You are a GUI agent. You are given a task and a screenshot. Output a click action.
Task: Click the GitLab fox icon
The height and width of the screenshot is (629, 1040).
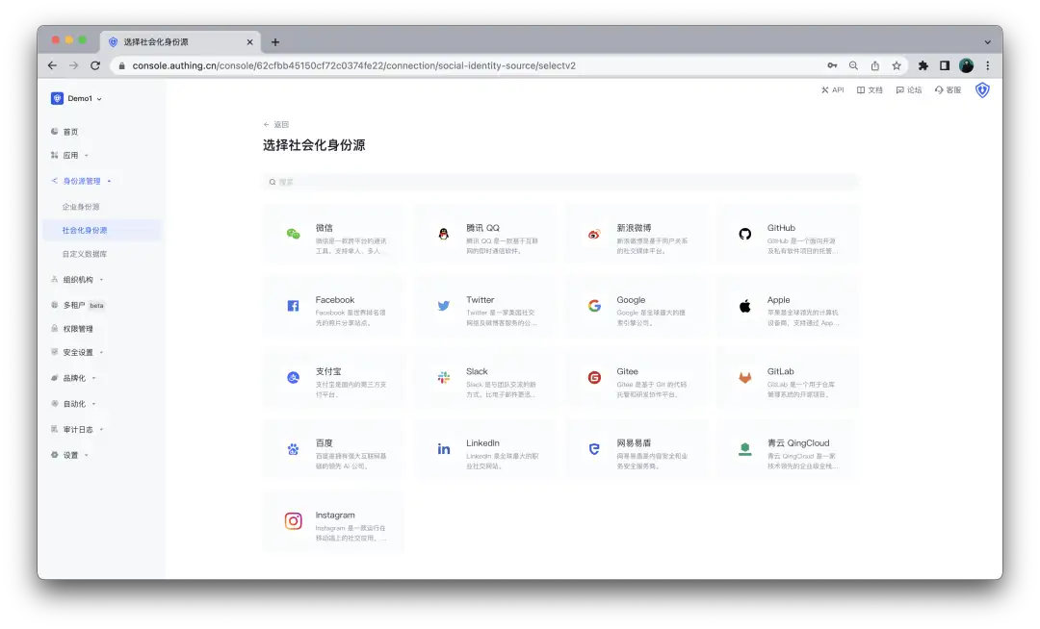point(744,377)
